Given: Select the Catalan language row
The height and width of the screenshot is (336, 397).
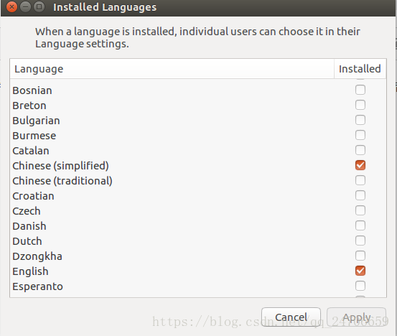Looking at the screenshot, I should tap(198, 151).
